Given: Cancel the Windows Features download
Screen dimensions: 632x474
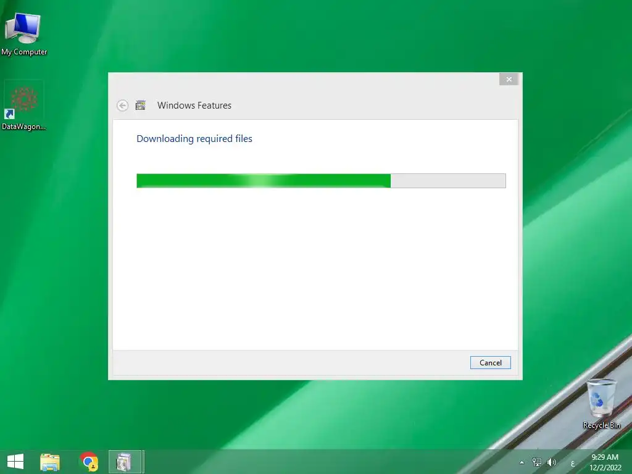Looking at the screenshot, I should click(x=490, y=362).
